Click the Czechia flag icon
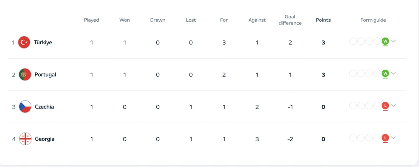Screen dimensions: 419x167 coord(25,106)
